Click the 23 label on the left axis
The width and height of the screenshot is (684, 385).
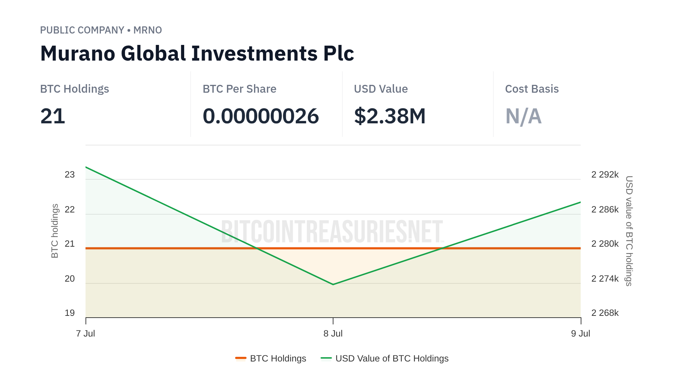(x=70, y=175)
